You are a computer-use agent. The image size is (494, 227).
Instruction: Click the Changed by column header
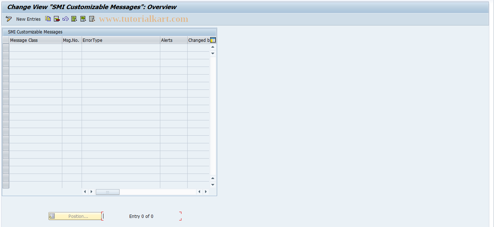199,40
